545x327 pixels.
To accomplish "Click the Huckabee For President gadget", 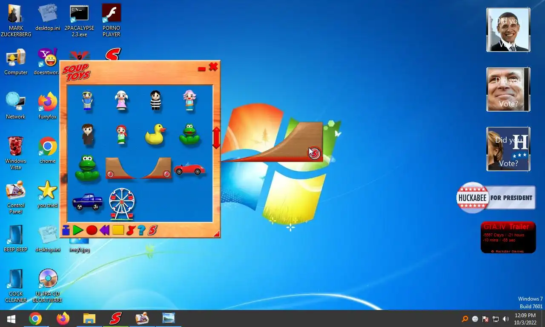I will (x=496, y=198).
